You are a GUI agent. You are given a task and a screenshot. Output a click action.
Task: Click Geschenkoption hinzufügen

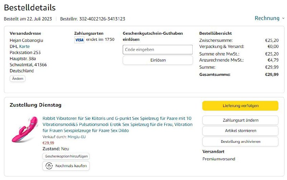[x=66, y=156]
